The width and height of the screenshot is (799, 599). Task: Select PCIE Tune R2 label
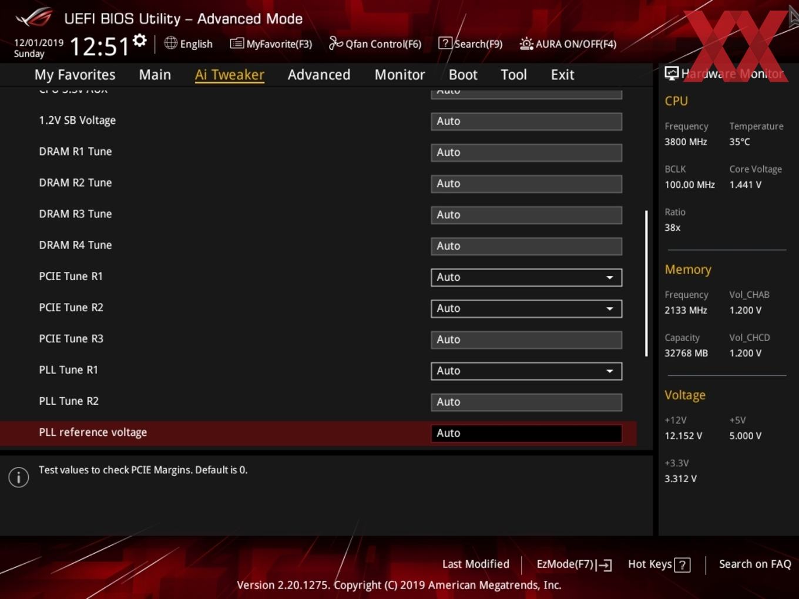click(x=71, y=307)
